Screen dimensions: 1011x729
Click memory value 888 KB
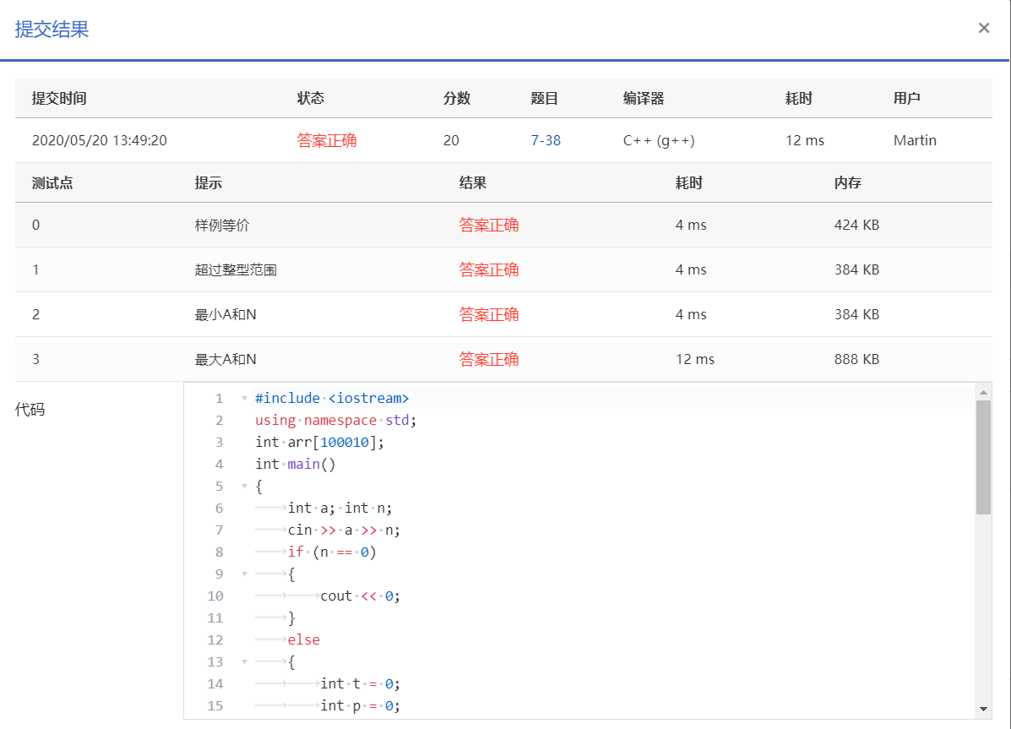click(x=856, y=359)
